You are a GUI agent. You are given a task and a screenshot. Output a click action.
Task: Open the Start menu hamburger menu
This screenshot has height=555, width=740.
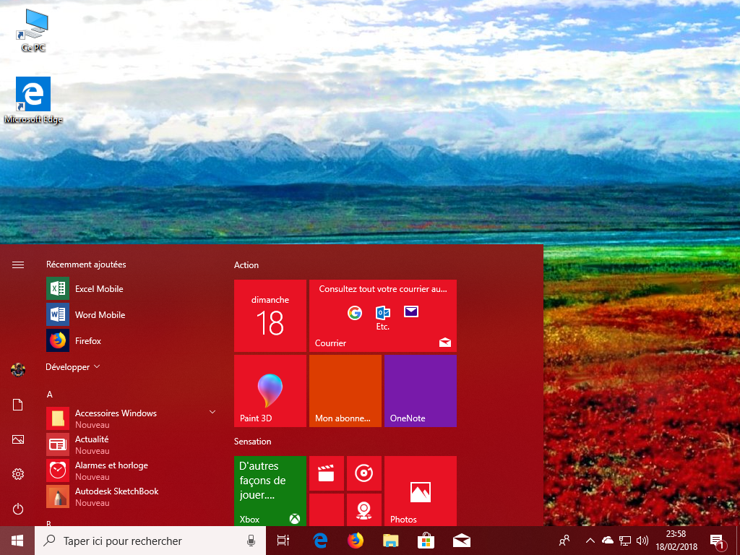(x=17, y=264)
